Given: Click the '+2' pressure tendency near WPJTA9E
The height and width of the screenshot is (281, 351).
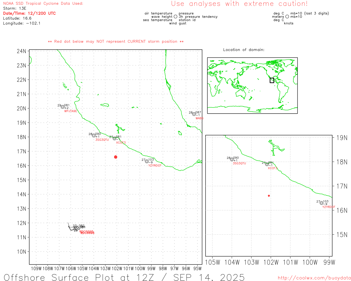Looking at the screenshot, I should click(66, 108).
